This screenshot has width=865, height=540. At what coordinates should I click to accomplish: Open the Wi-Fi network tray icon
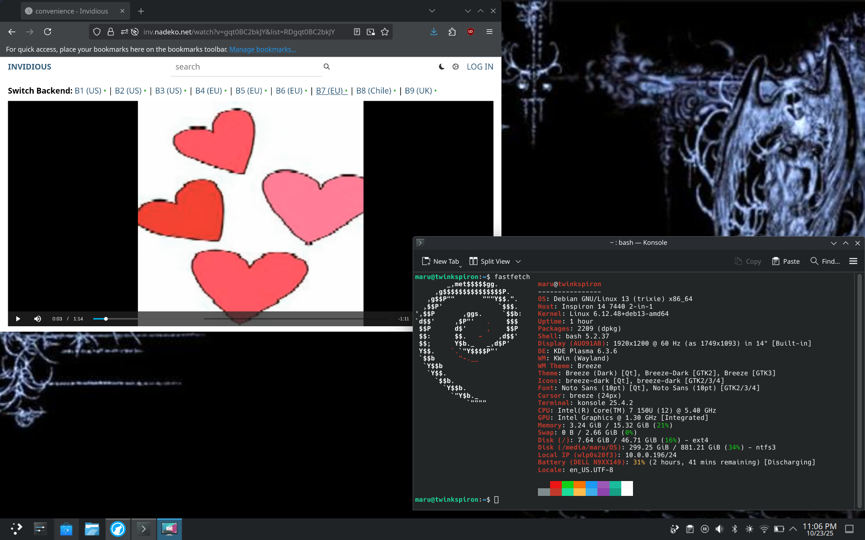764,529
